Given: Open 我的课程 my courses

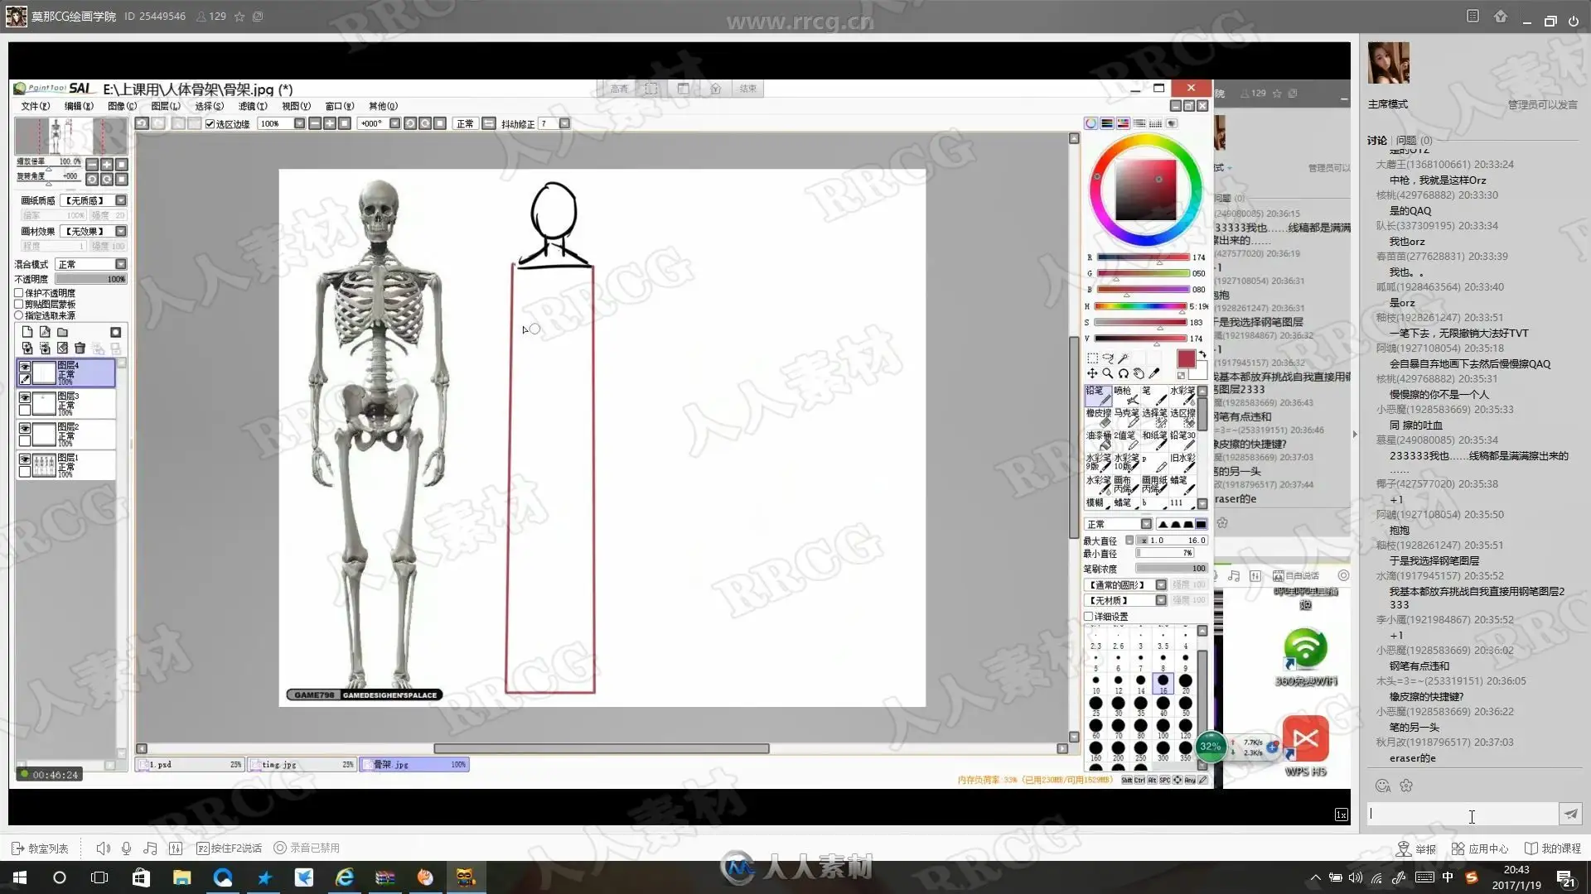Looking at the screenshot, I should coord(1553,848).
